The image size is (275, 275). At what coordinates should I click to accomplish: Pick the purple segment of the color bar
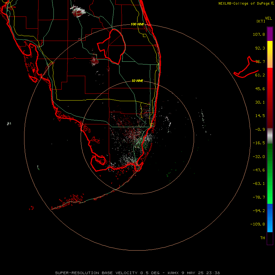270,34
